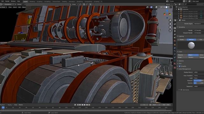Image resolution: width=204 pixels, height=114 pixels.
Task: Adjust the Gamma slider
Action: point(199,83)
